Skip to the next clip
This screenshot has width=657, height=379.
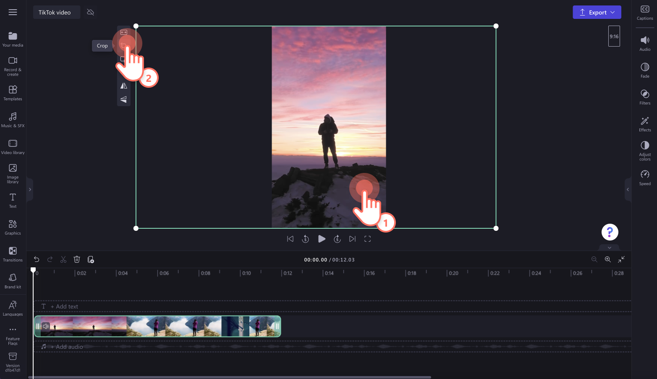[x=352, y=239]
